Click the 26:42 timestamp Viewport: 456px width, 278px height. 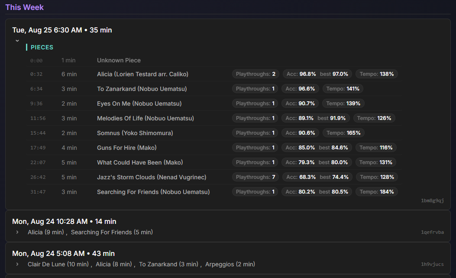pos(38,177)
